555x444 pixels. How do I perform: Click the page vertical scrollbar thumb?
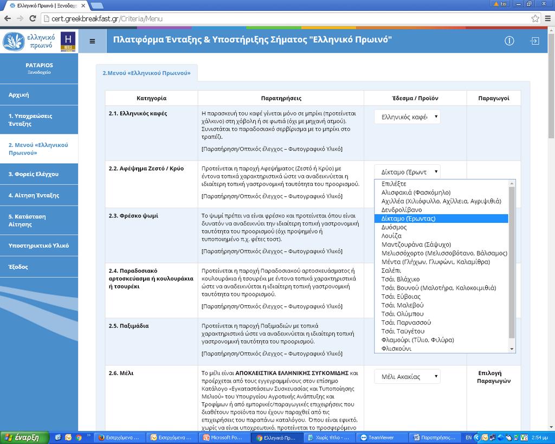point(551,87)
